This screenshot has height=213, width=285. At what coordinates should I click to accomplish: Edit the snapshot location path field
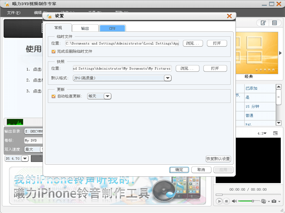click(122, 69)
